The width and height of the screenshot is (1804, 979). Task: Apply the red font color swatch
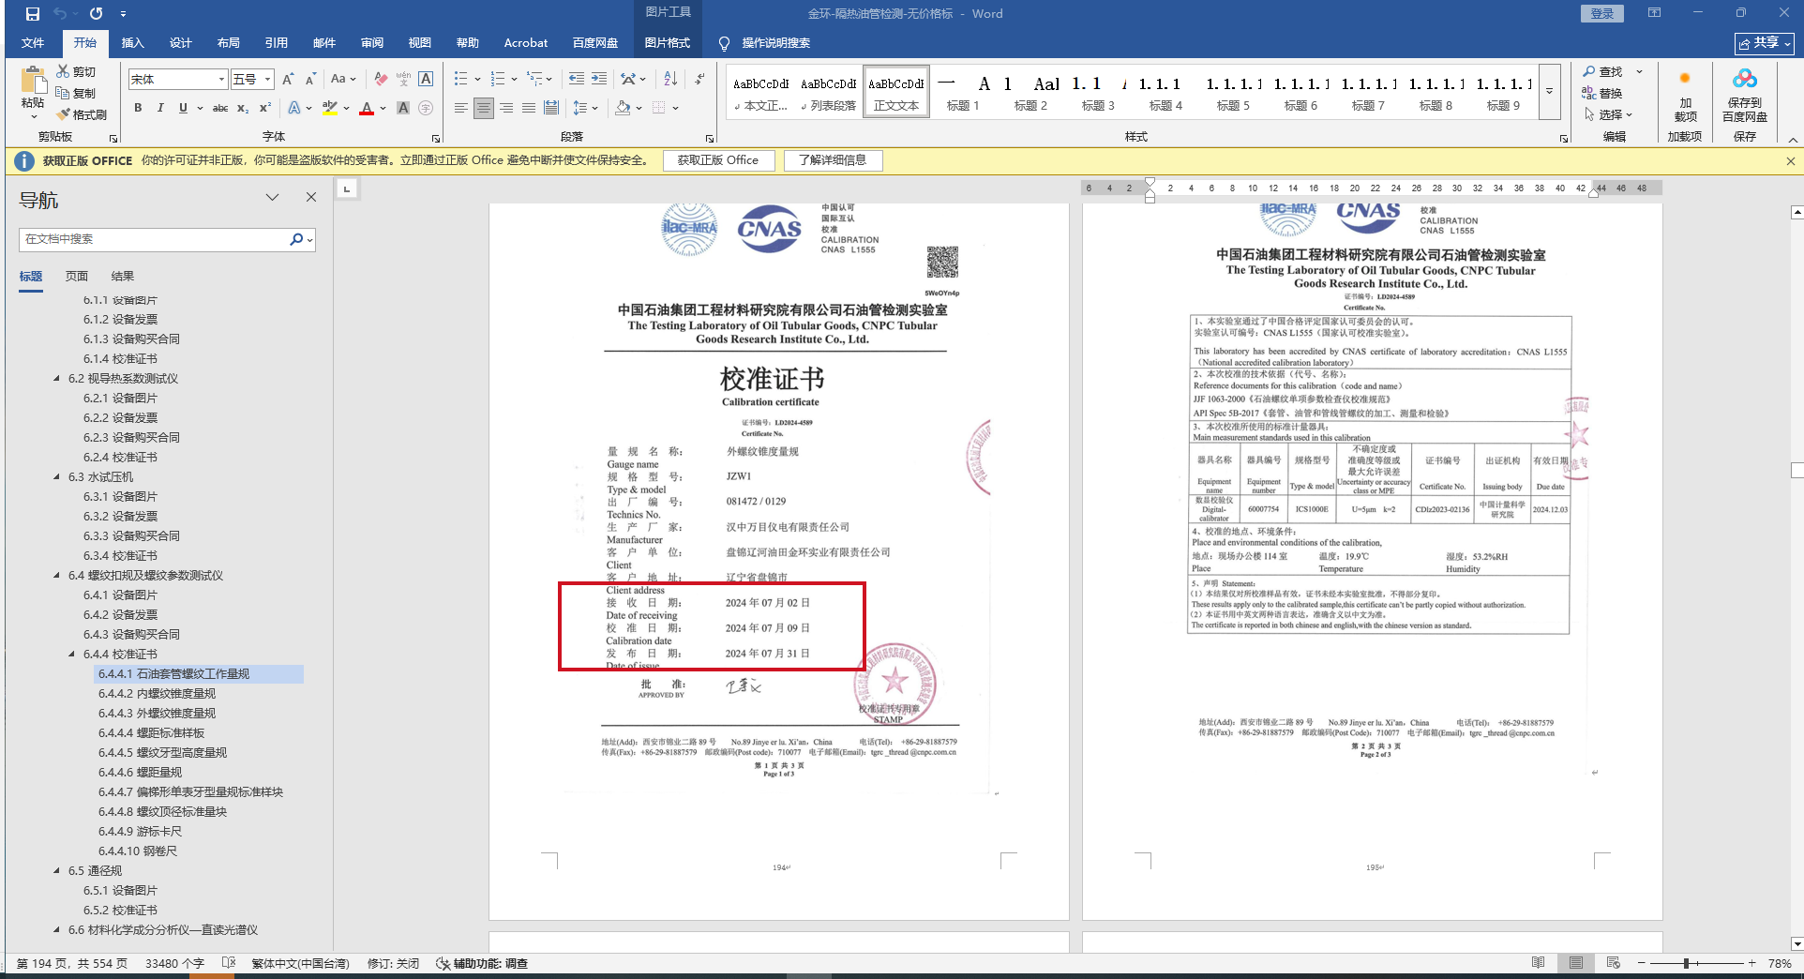pyautogui.click(x=367, y=108)
